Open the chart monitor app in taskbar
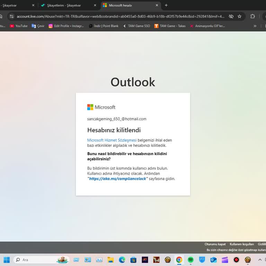This screenshot has height=266, width=266. point(99,259)
